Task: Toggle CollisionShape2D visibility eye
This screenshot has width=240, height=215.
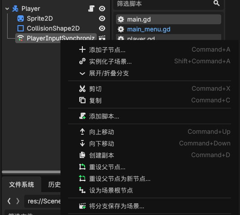Action: pyautogui.click(x=102, y=28)
